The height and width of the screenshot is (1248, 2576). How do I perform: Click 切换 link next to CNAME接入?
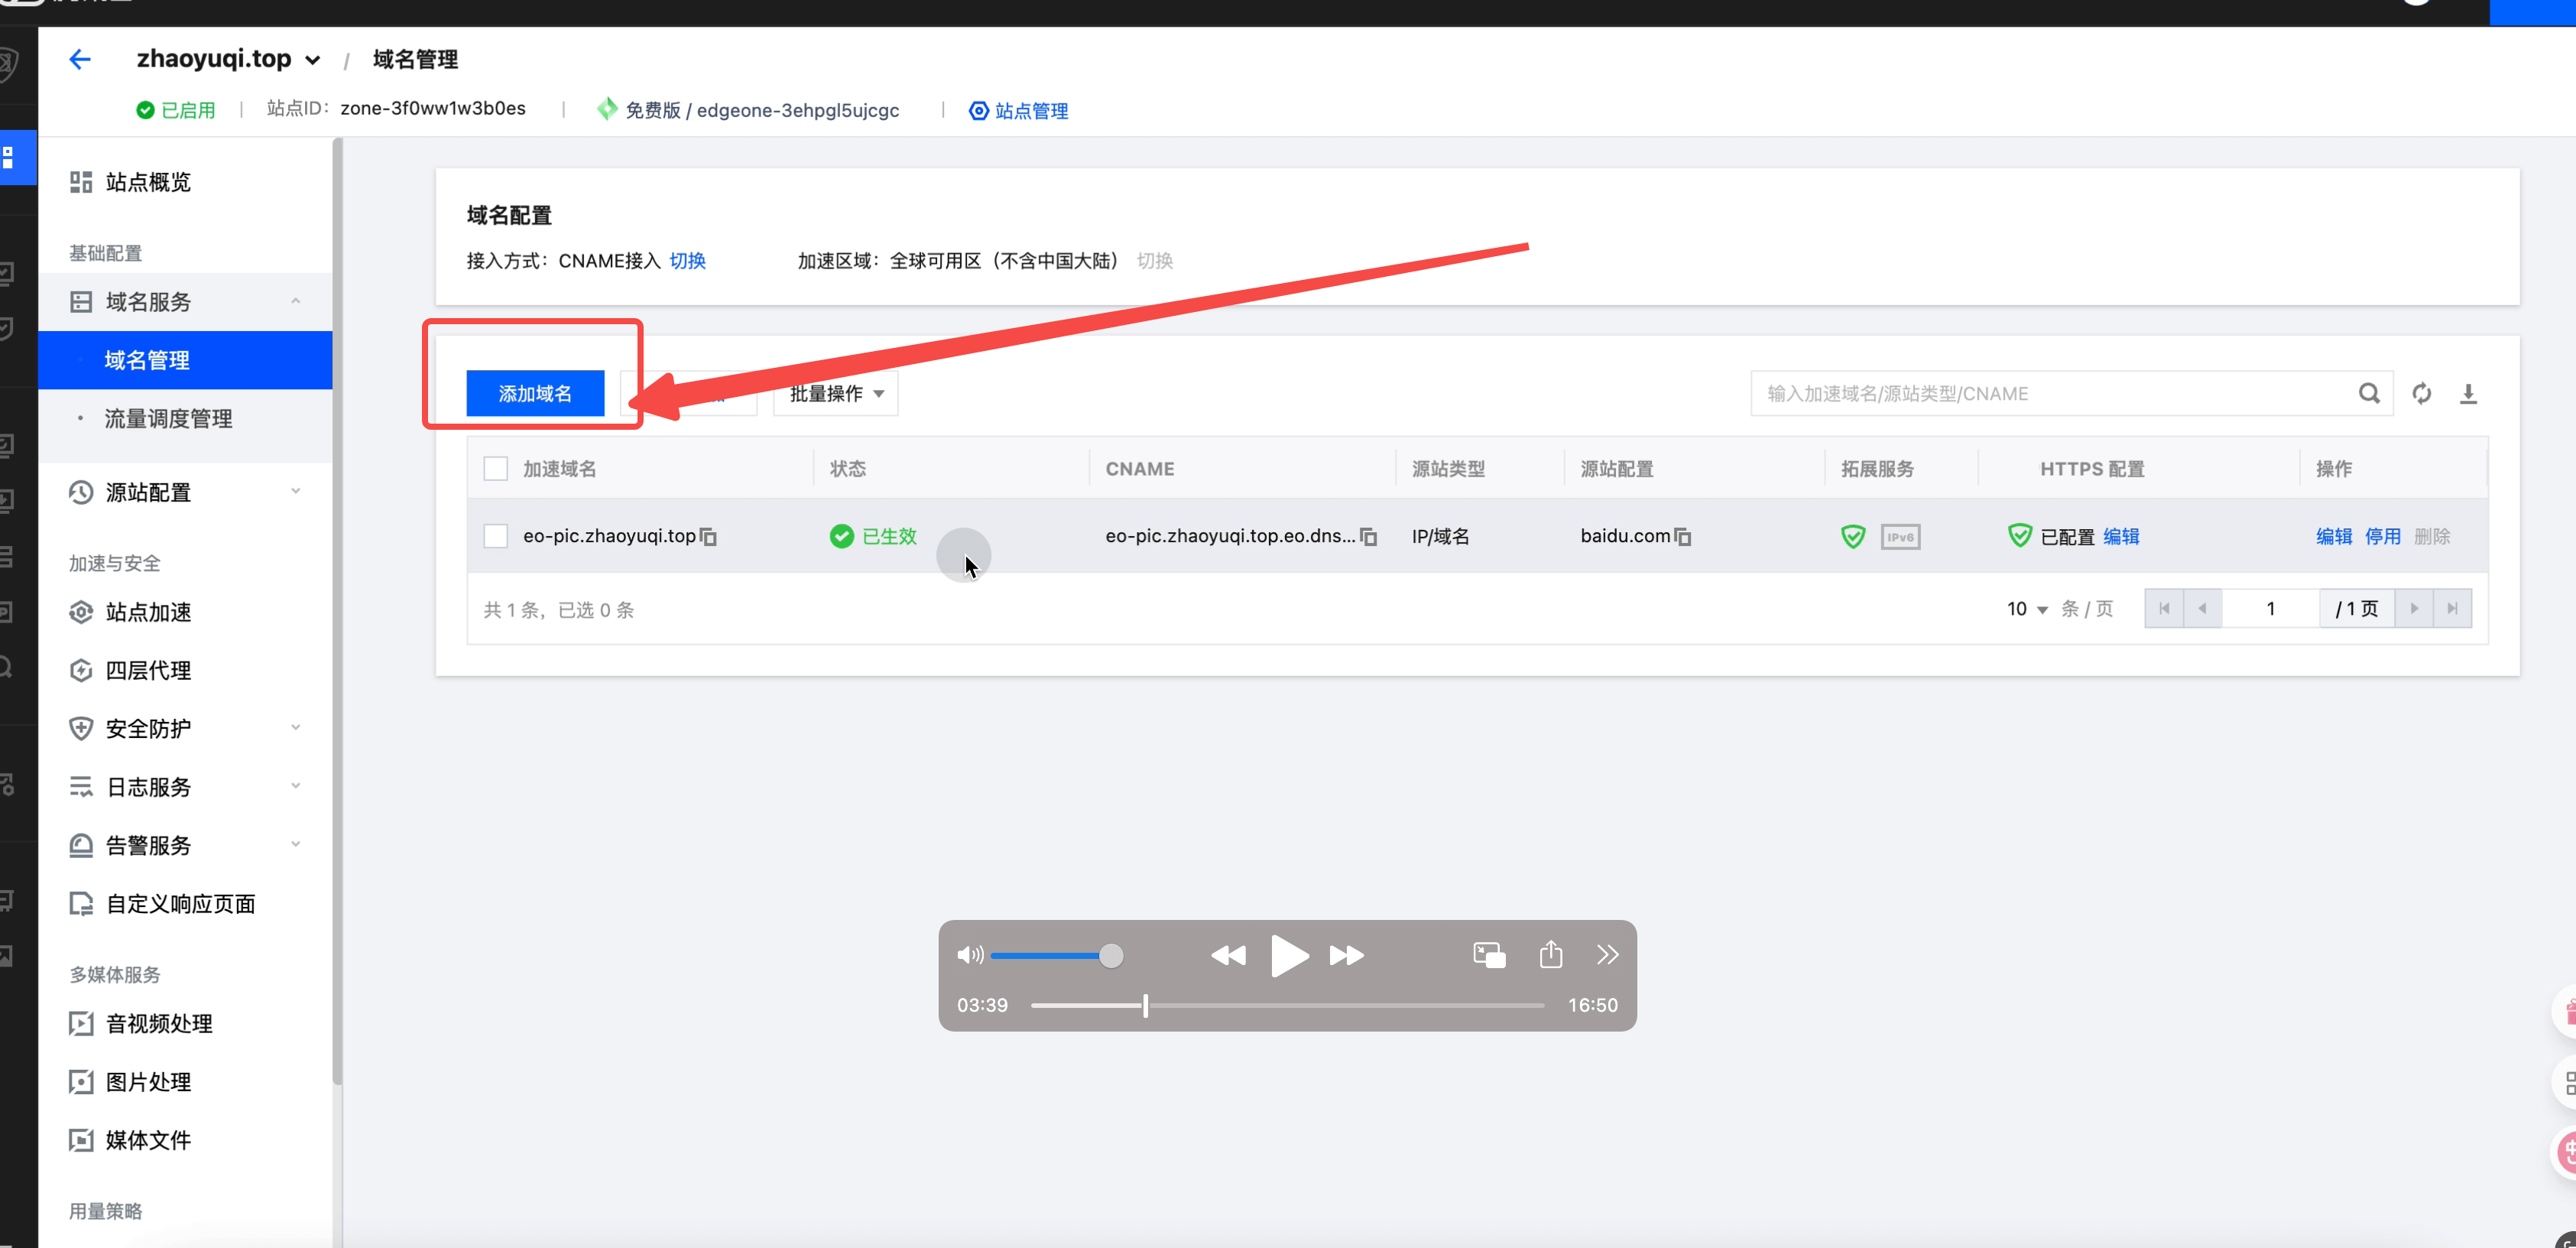click(687, 260)
